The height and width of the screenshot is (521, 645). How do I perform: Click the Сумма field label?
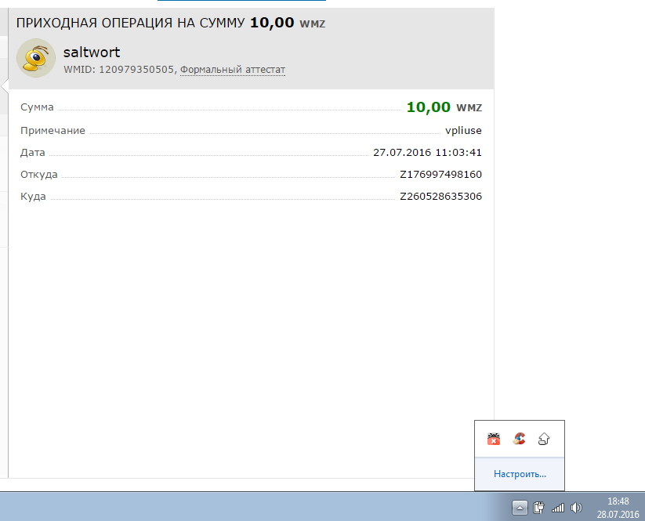coord(37,107)
